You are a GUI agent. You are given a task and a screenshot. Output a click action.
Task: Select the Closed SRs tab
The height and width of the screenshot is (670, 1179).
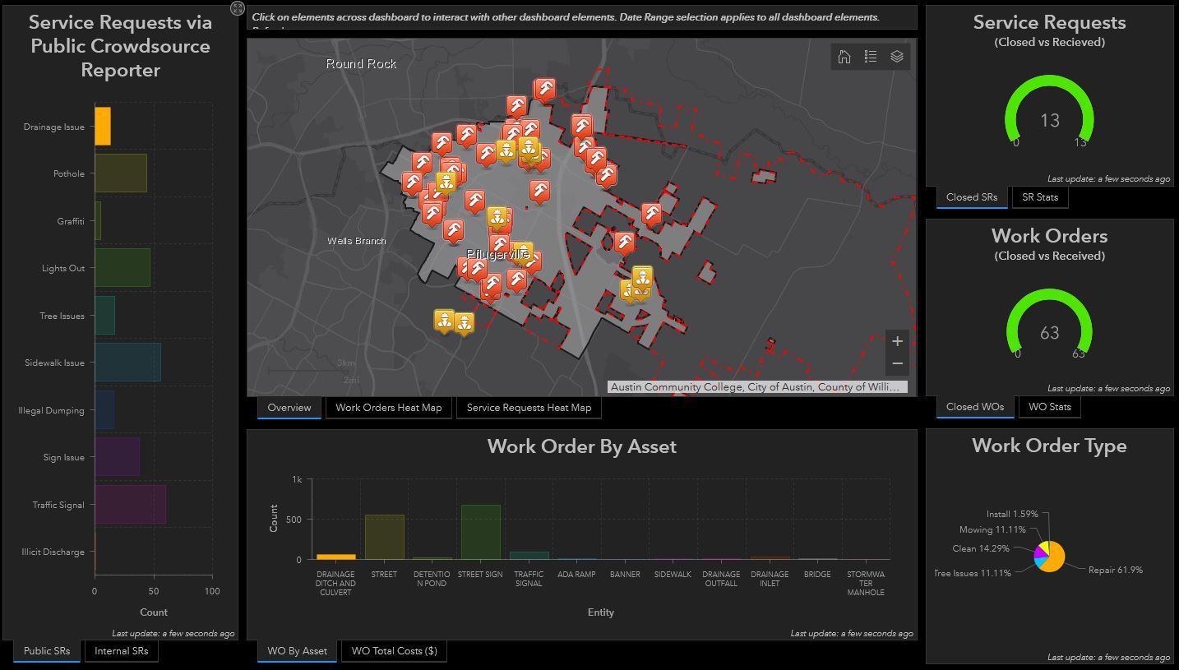(972, 197)
